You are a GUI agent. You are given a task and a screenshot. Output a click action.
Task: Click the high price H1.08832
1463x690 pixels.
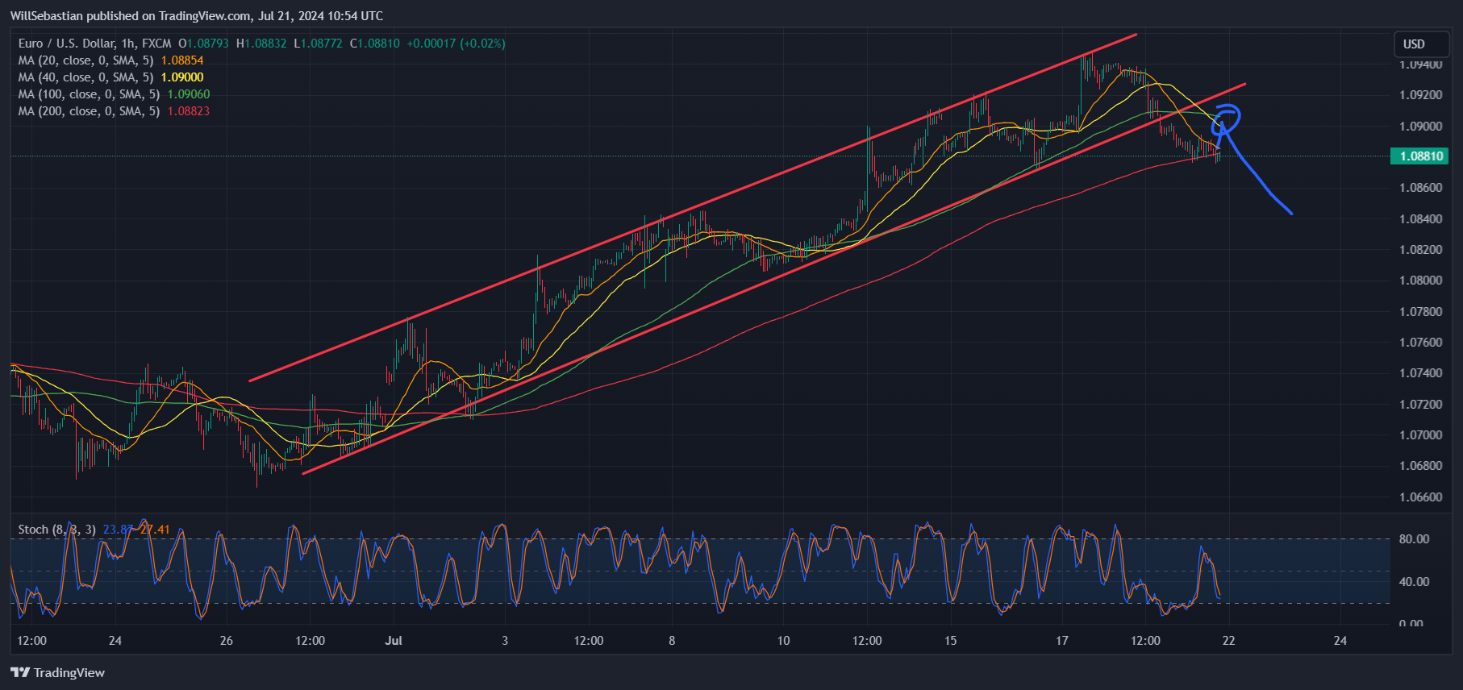coord(261,44)
